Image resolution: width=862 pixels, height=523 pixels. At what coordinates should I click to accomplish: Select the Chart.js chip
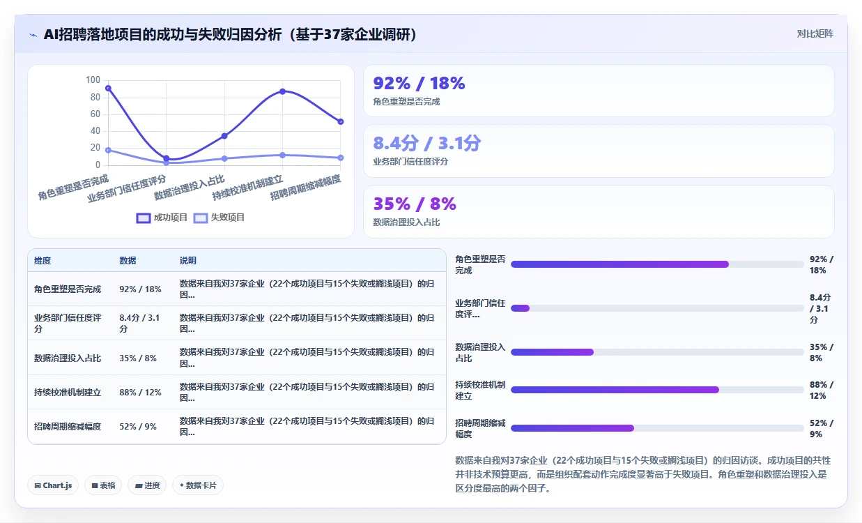(x=53, y=485)
